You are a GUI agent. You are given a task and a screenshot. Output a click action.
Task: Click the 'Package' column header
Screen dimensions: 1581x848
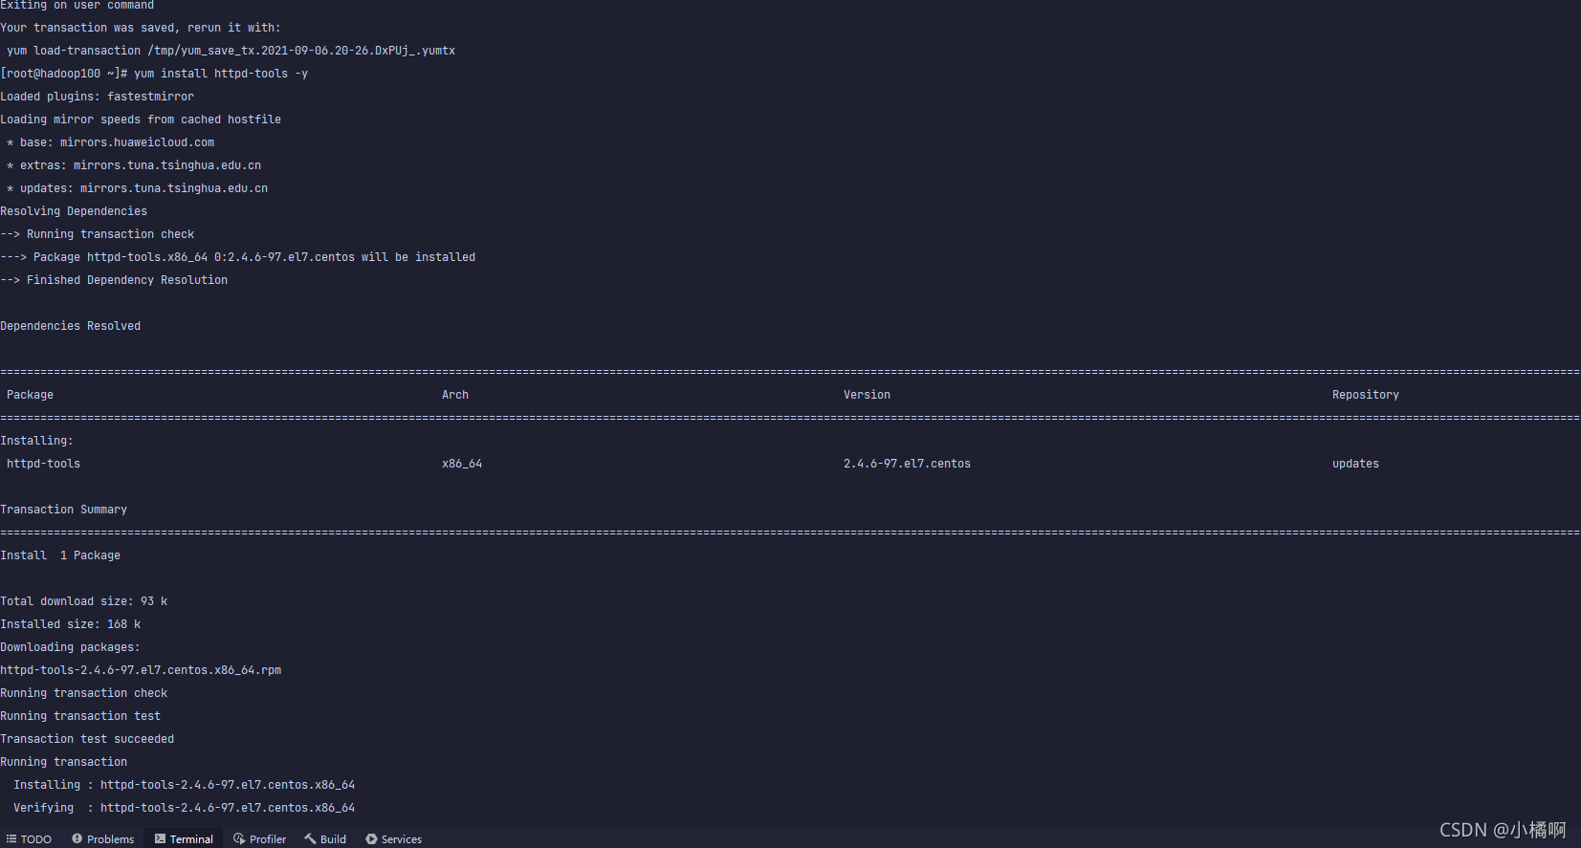[30, 395]
